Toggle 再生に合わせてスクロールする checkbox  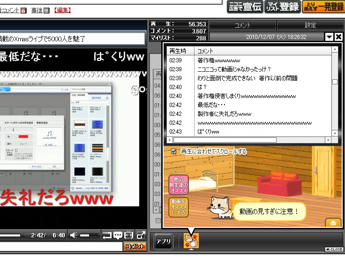tap(173, 151)
